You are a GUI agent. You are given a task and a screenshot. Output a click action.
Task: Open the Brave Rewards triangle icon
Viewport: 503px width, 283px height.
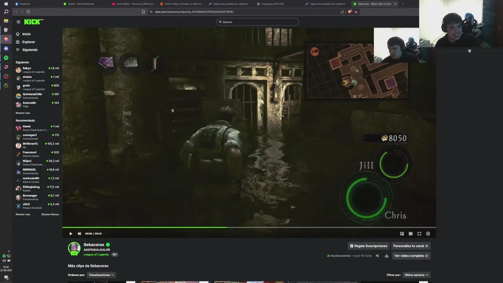pos(356,12)
